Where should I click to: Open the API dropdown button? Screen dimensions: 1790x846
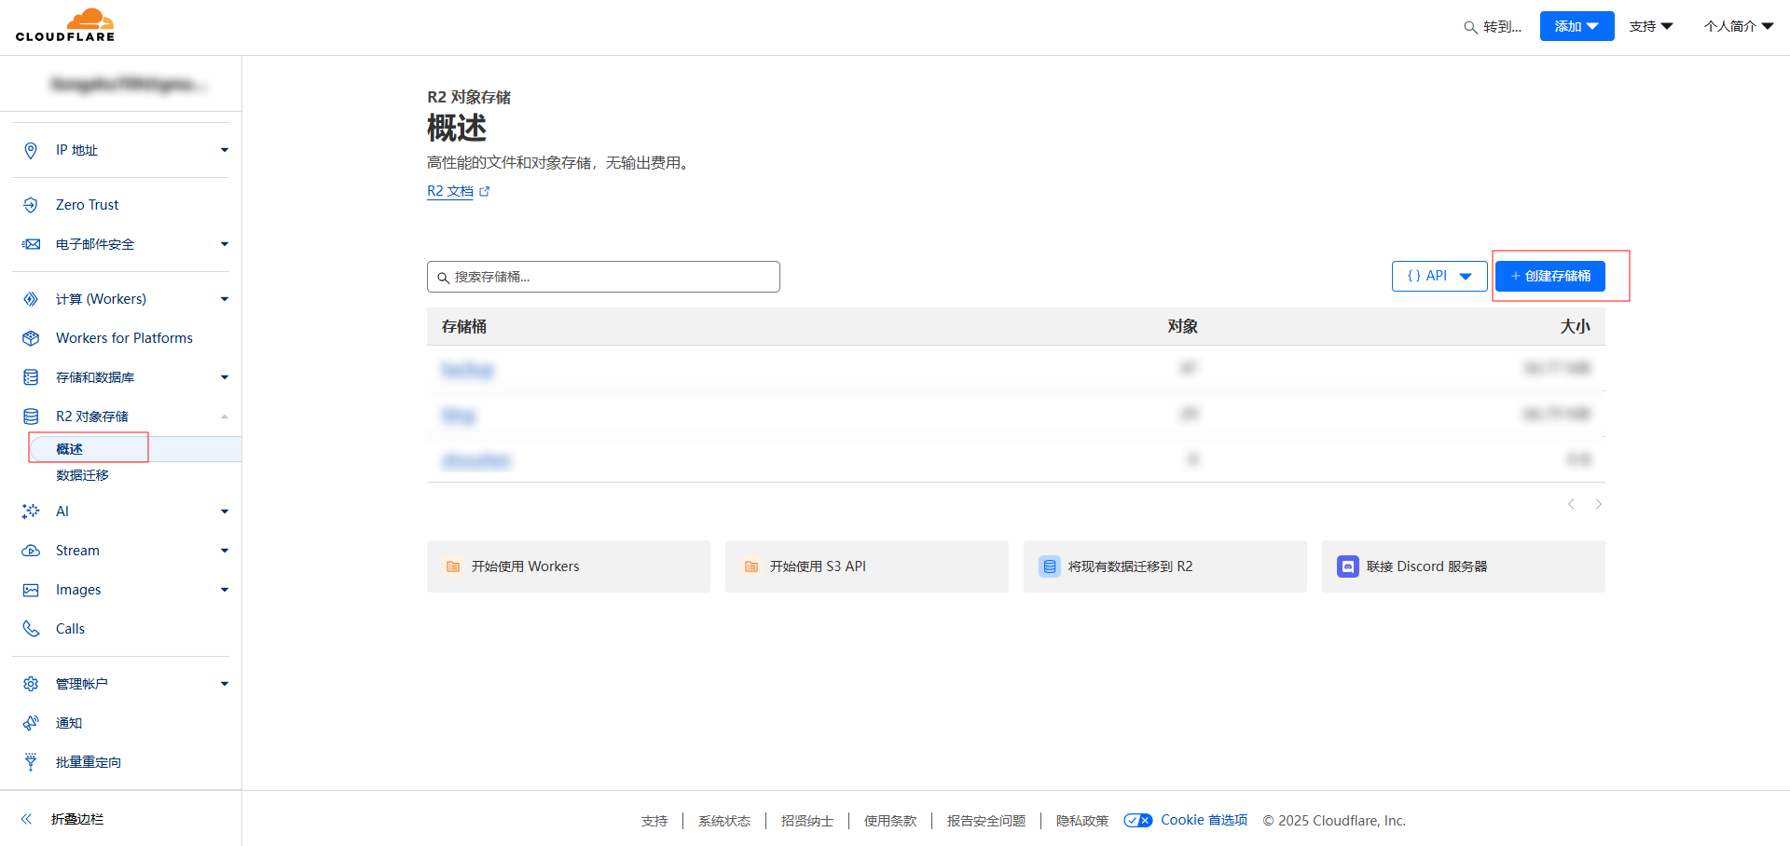pos(1439,277)
